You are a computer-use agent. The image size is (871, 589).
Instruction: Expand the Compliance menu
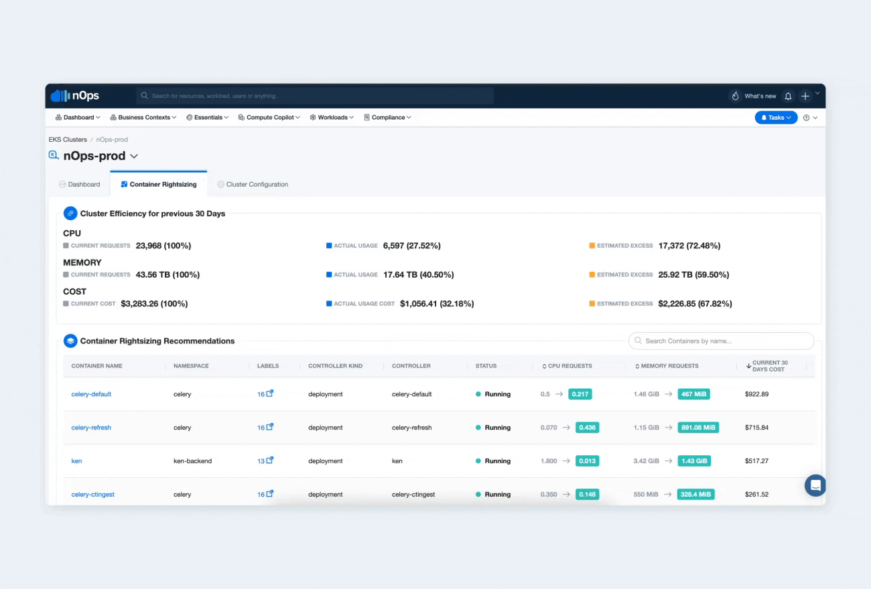[x=387, y=118]
